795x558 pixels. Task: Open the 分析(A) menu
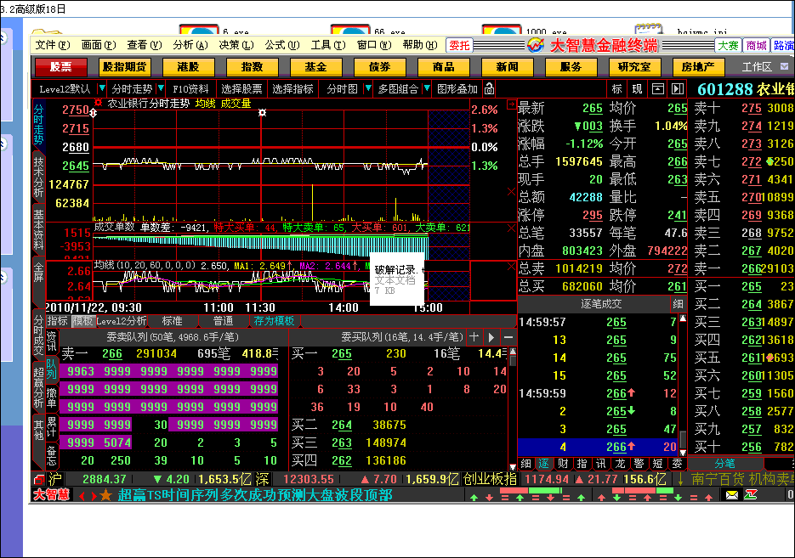tap(190, 45)
